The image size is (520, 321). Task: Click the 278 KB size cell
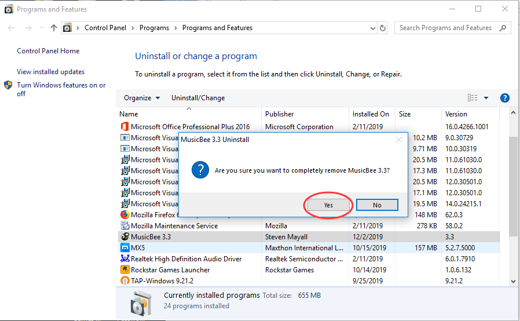427,226
